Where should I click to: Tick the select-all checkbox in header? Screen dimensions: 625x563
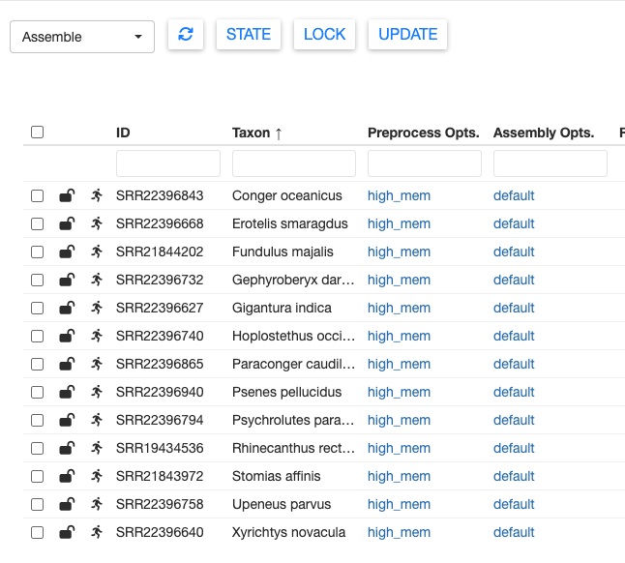click(x=37, y=132)
